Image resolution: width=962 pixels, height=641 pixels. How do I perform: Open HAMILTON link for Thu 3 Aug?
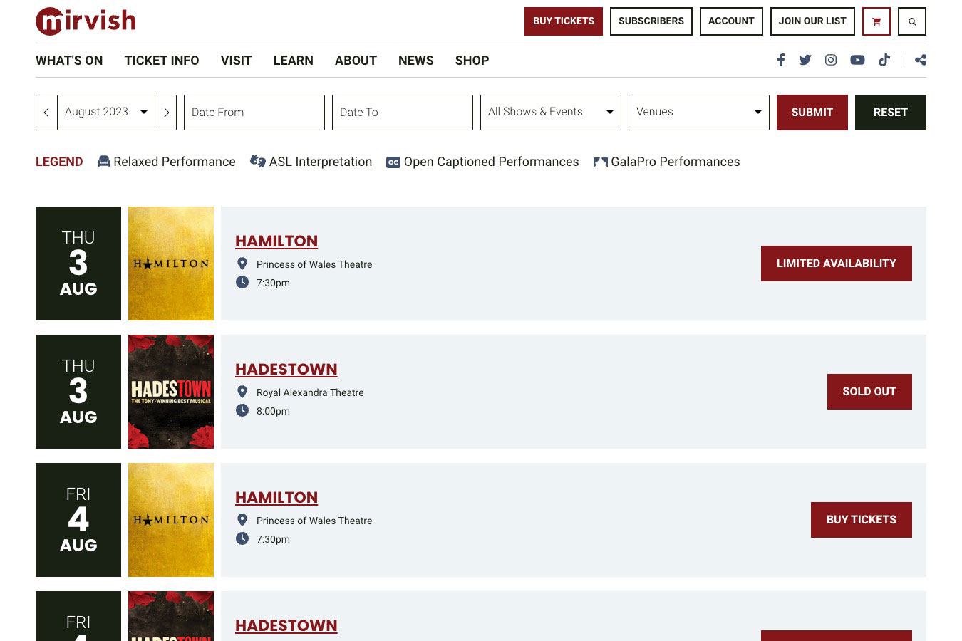pos(276,241)
